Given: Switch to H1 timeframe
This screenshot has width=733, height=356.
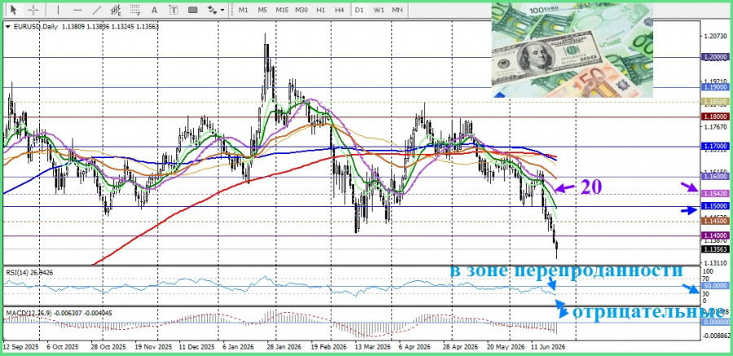Looking at the screenshot, I should [321, 9].
